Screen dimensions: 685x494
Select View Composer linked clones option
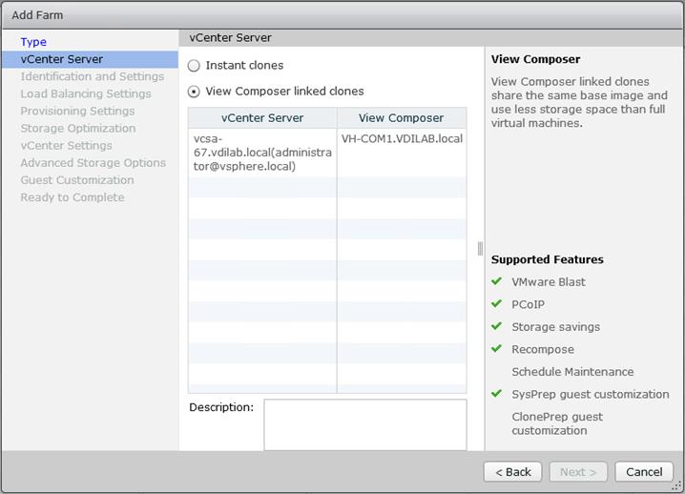tap(194, 92)
